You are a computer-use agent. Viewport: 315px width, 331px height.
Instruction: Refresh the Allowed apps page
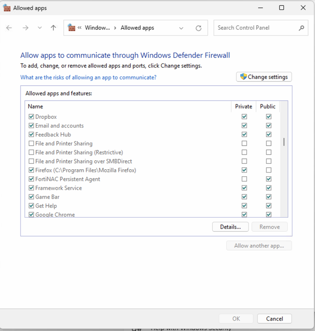[198, 28]
